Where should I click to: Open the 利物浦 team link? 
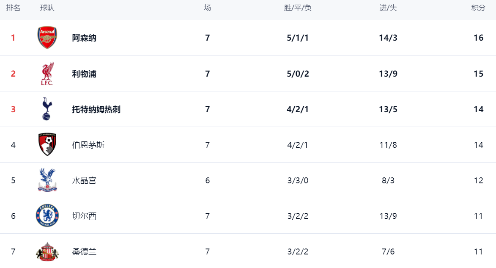pyautogui.click(x=84, y=74)
